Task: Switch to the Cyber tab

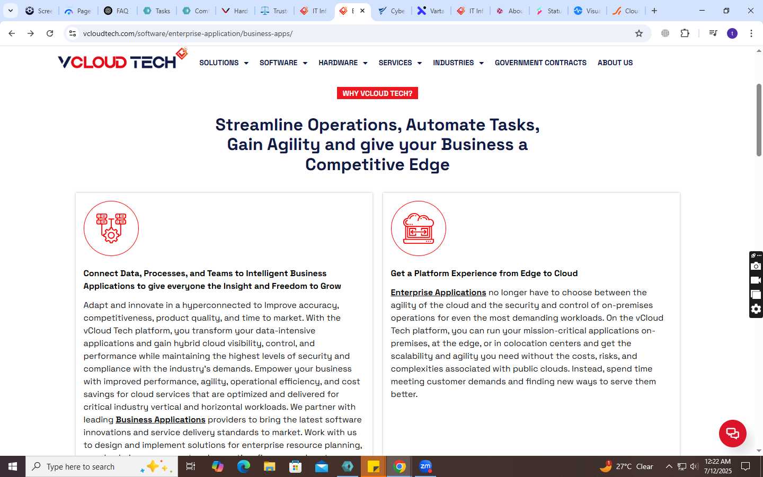Action: 391,11
